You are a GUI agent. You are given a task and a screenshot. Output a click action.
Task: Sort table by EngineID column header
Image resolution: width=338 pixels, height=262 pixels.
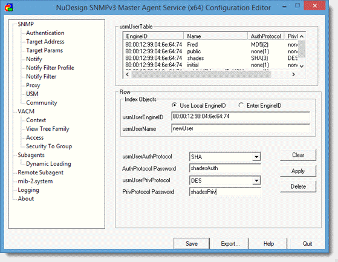click(x=153, y=36)
